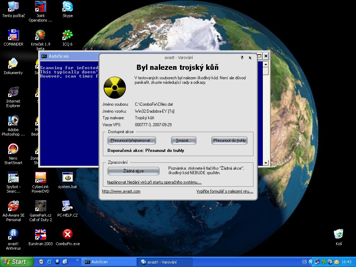The height and width of the screenshot is (267, 356).
Task: Open the Windows Start menu
Action: click(x=17, y=262)
